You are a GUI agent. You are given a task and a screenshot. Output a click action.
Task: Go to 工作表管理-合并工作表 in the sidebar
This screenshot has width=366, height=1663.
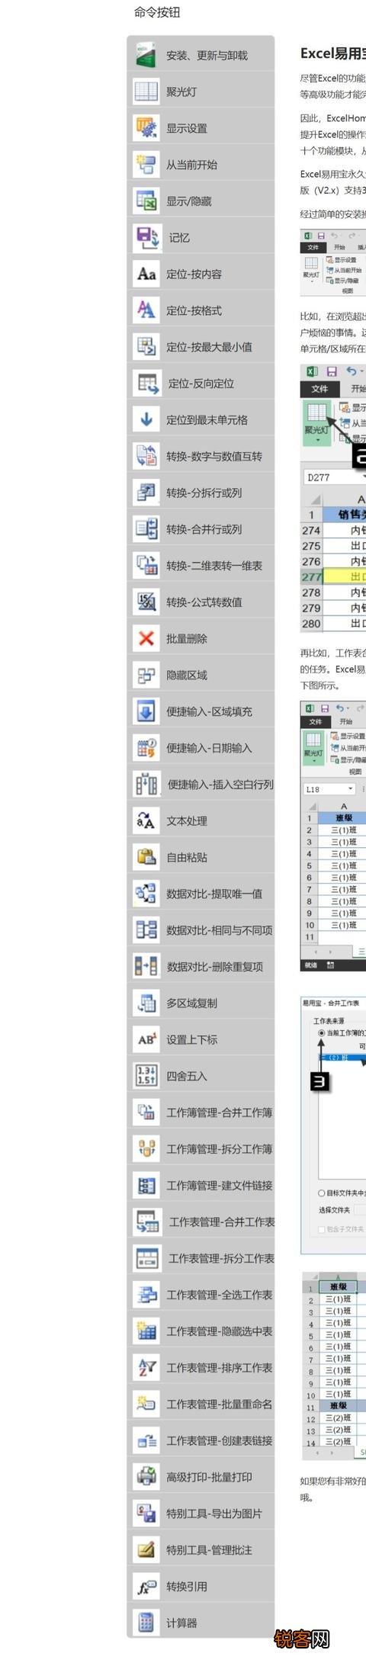(222, 1222)
